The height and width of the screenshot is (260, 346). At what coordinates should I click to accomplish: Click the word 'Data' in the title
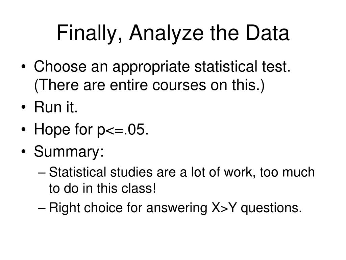[x=268, y=33]
